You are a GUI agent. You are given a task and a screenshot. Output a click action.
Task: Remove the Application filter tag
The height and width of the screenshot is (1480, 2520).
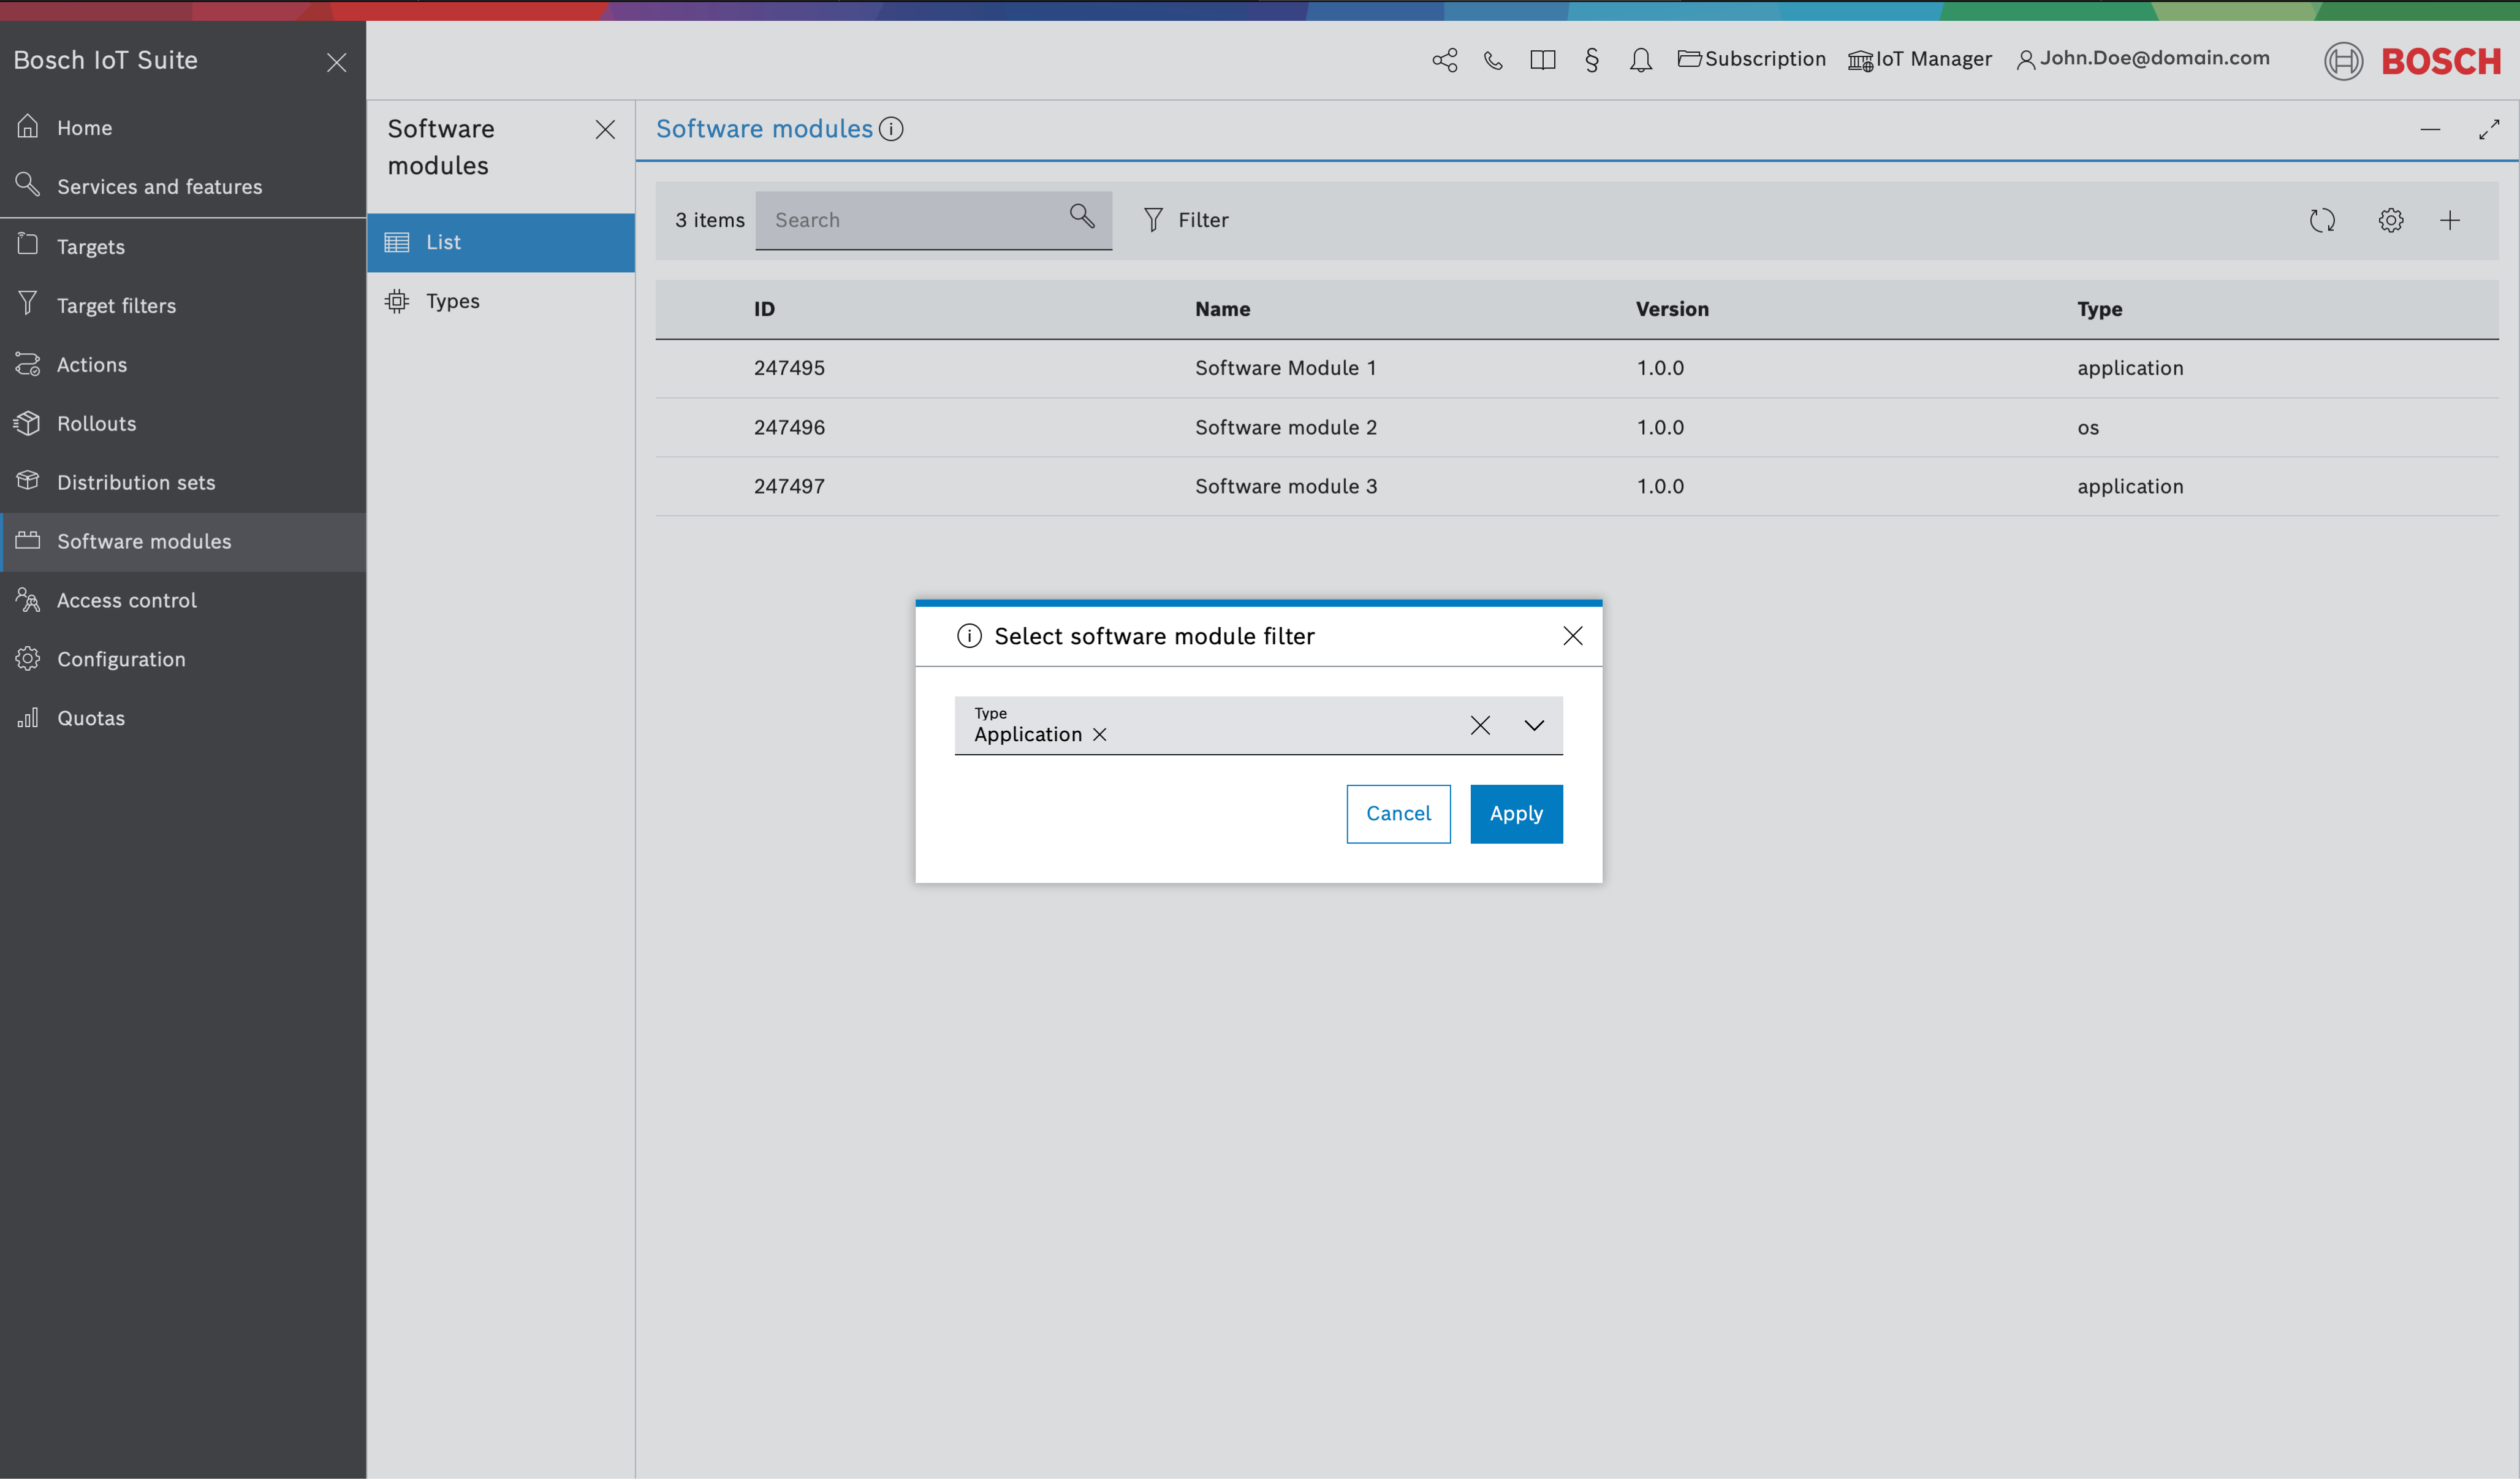(x=1099, y=734)
